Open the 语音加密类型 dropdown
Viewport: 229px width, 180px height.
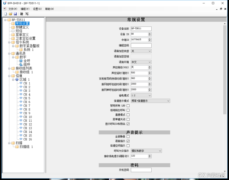click(149, 51)
